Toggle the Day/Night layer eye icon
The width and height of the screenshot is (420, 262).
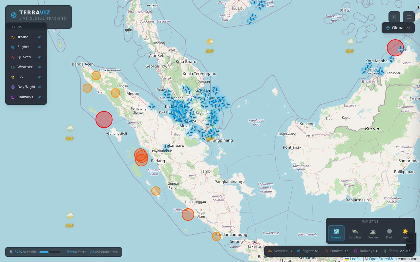pyautogui.click(x=40, y=87)
